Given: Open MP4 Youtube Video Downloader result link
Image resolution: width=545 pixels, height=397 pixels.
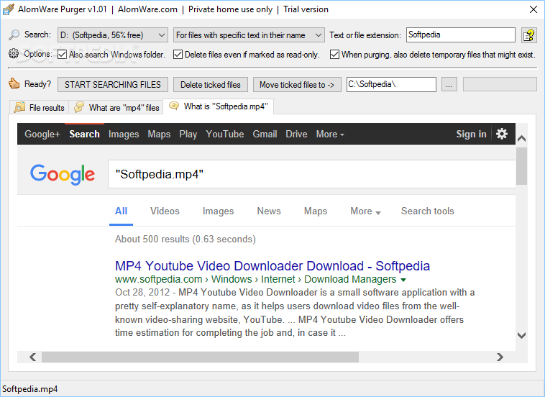Looking at the screenshot, I should pyautogui.click(x=272, y=266).
